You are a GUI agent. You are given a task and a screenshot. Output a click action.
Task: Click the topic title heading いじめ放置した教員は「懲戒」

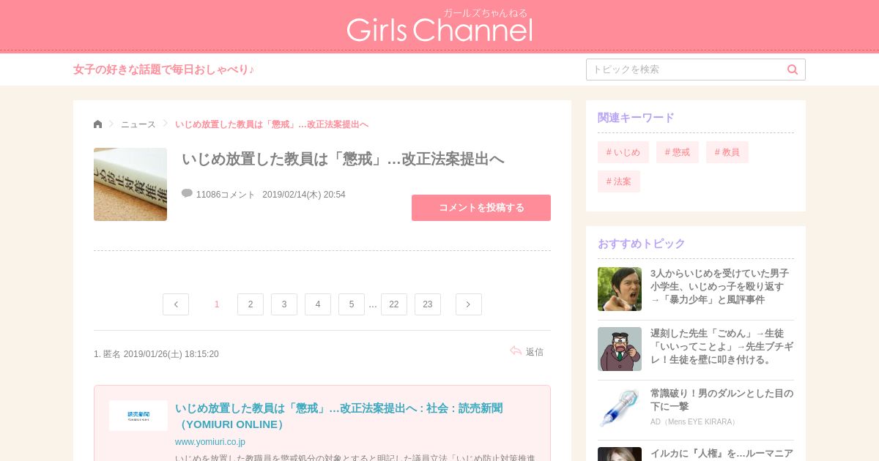(343, 159)
